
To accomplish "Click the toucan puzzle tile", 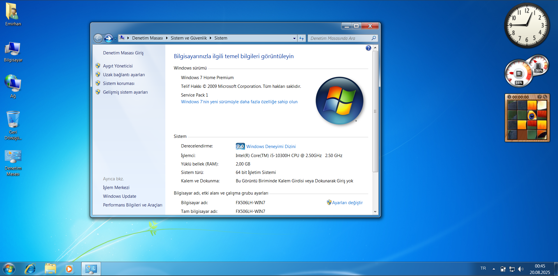I will pyautogui.click(x=532, y=115).
